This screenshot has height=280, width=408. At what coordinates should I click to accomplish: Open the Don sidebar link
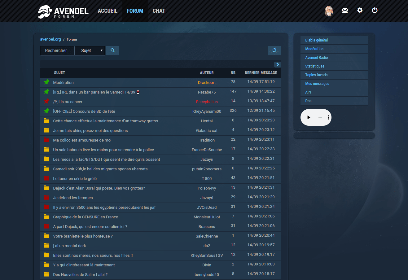tap(334, 101)
